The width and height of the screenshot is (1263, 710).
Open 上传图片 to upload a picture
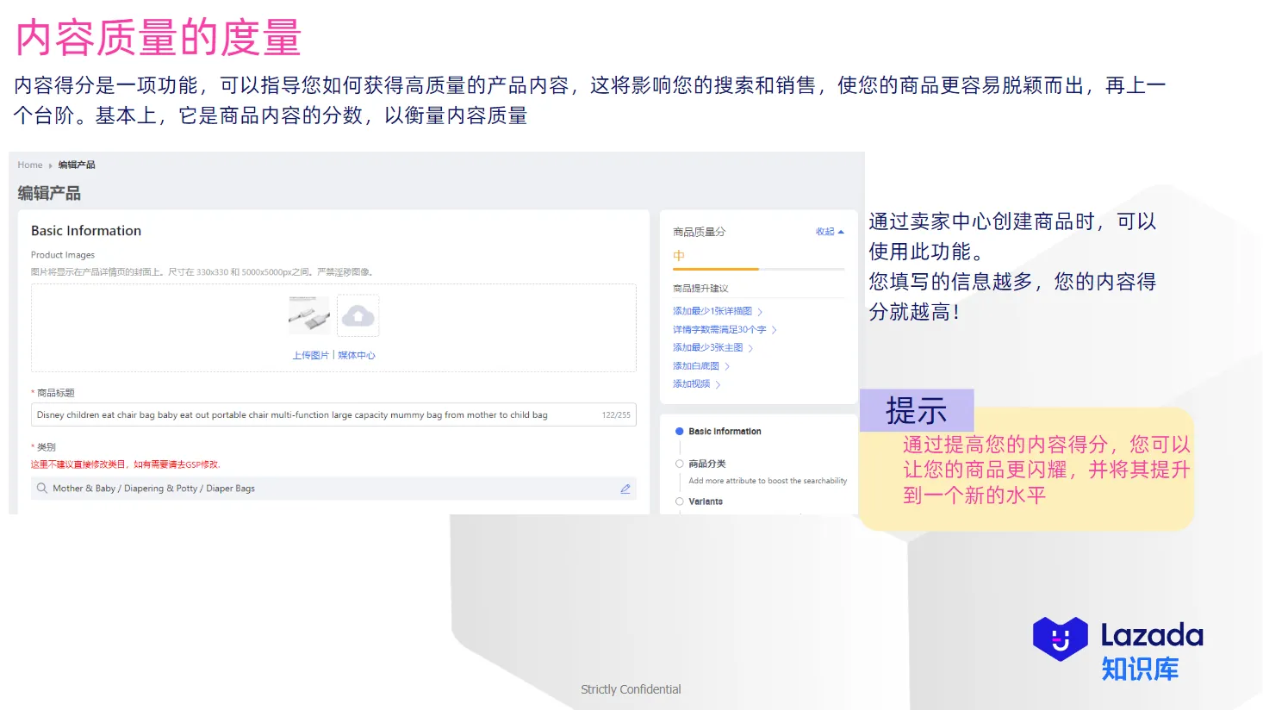pyautogui.click(x=309, y=354)
